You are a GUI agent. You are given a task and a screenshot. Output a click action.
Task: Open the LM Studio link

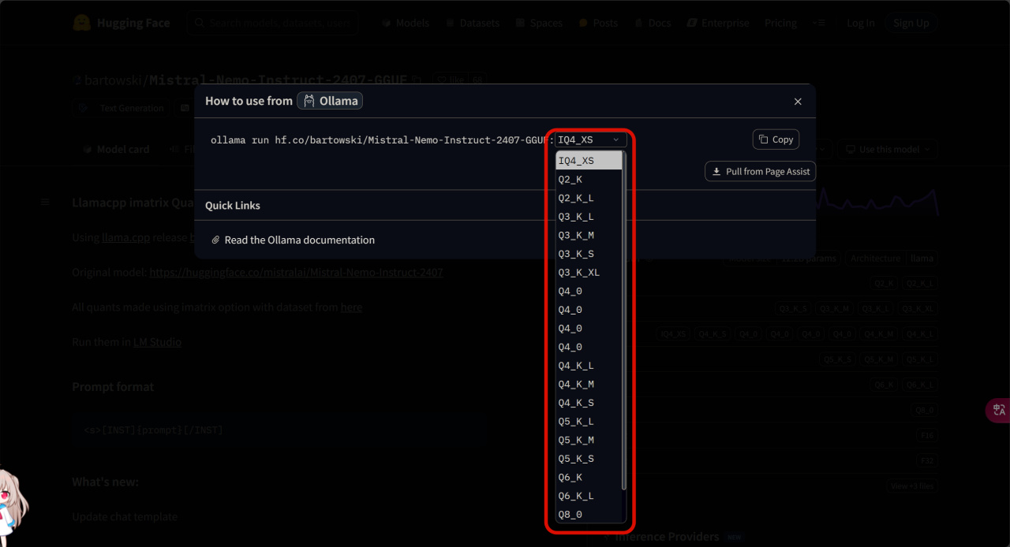(157, 342)
